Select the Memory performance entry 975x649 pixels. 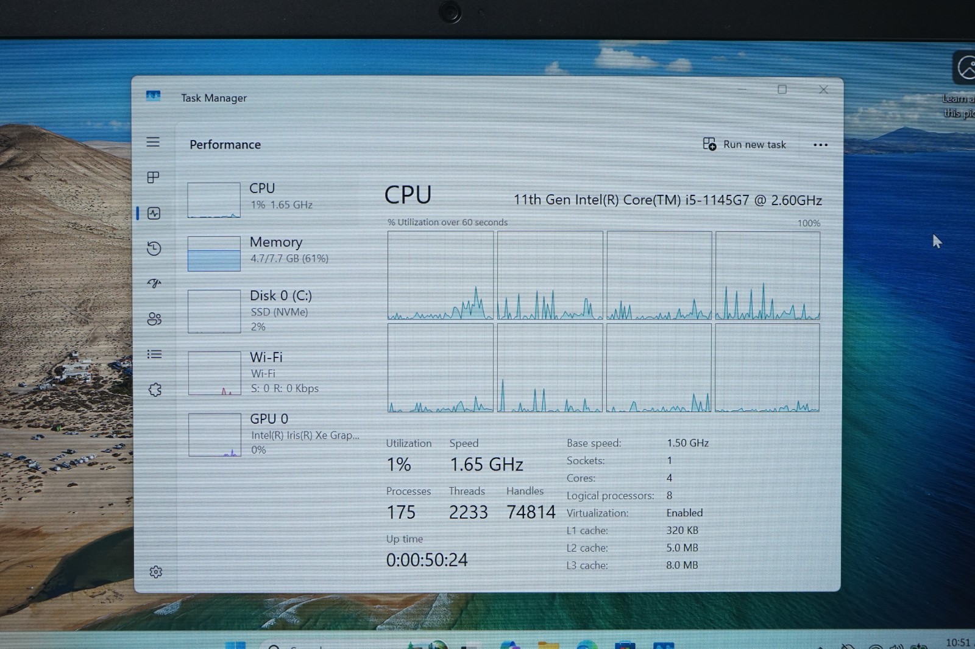click(x=275, y=253)
